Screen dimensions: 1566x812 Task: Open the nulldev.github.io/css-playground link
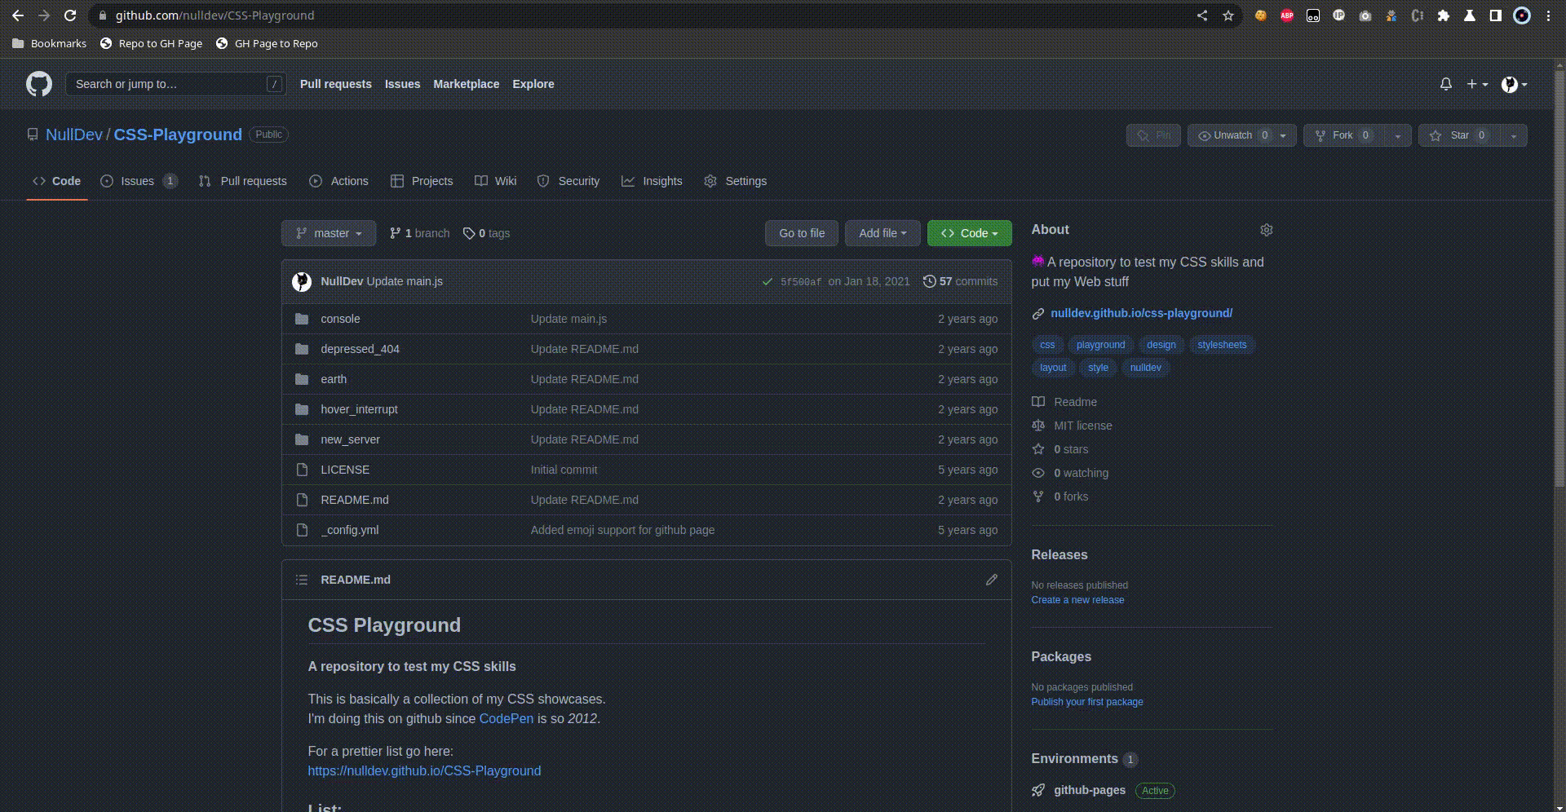coord(1141,313)
